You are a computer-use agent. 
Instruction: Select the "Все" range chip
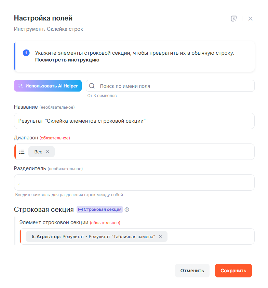coord(38,152)
